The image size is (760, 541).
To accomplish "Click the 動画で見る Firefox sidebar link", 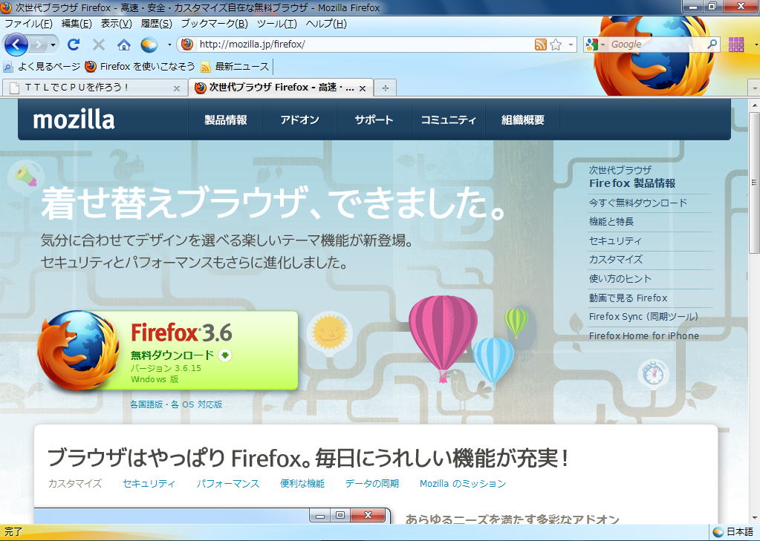I will click(x=629, y=298).
